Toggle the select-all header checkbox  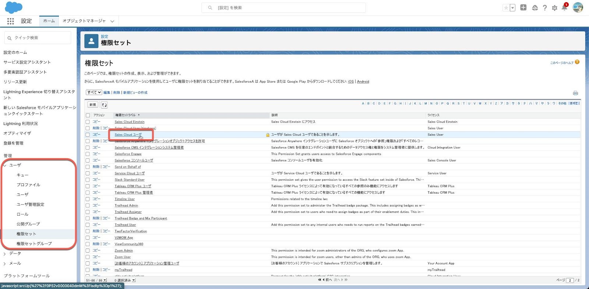[x=88, y=115]
